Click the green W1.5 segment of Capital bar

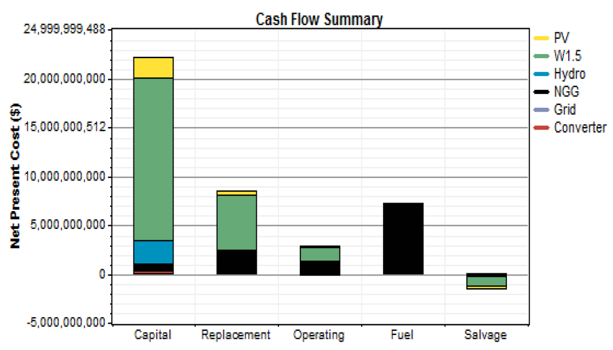[x=153, y=159]
